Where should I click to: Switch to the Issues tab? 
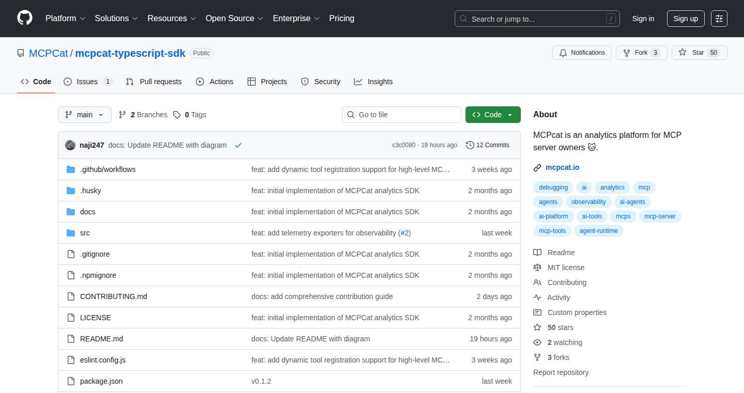click(88, 82)
